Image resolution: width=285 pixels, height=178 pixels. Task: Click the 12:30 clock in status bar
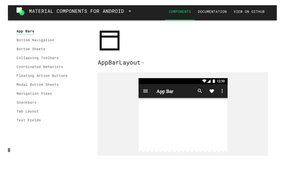(221, 81)
